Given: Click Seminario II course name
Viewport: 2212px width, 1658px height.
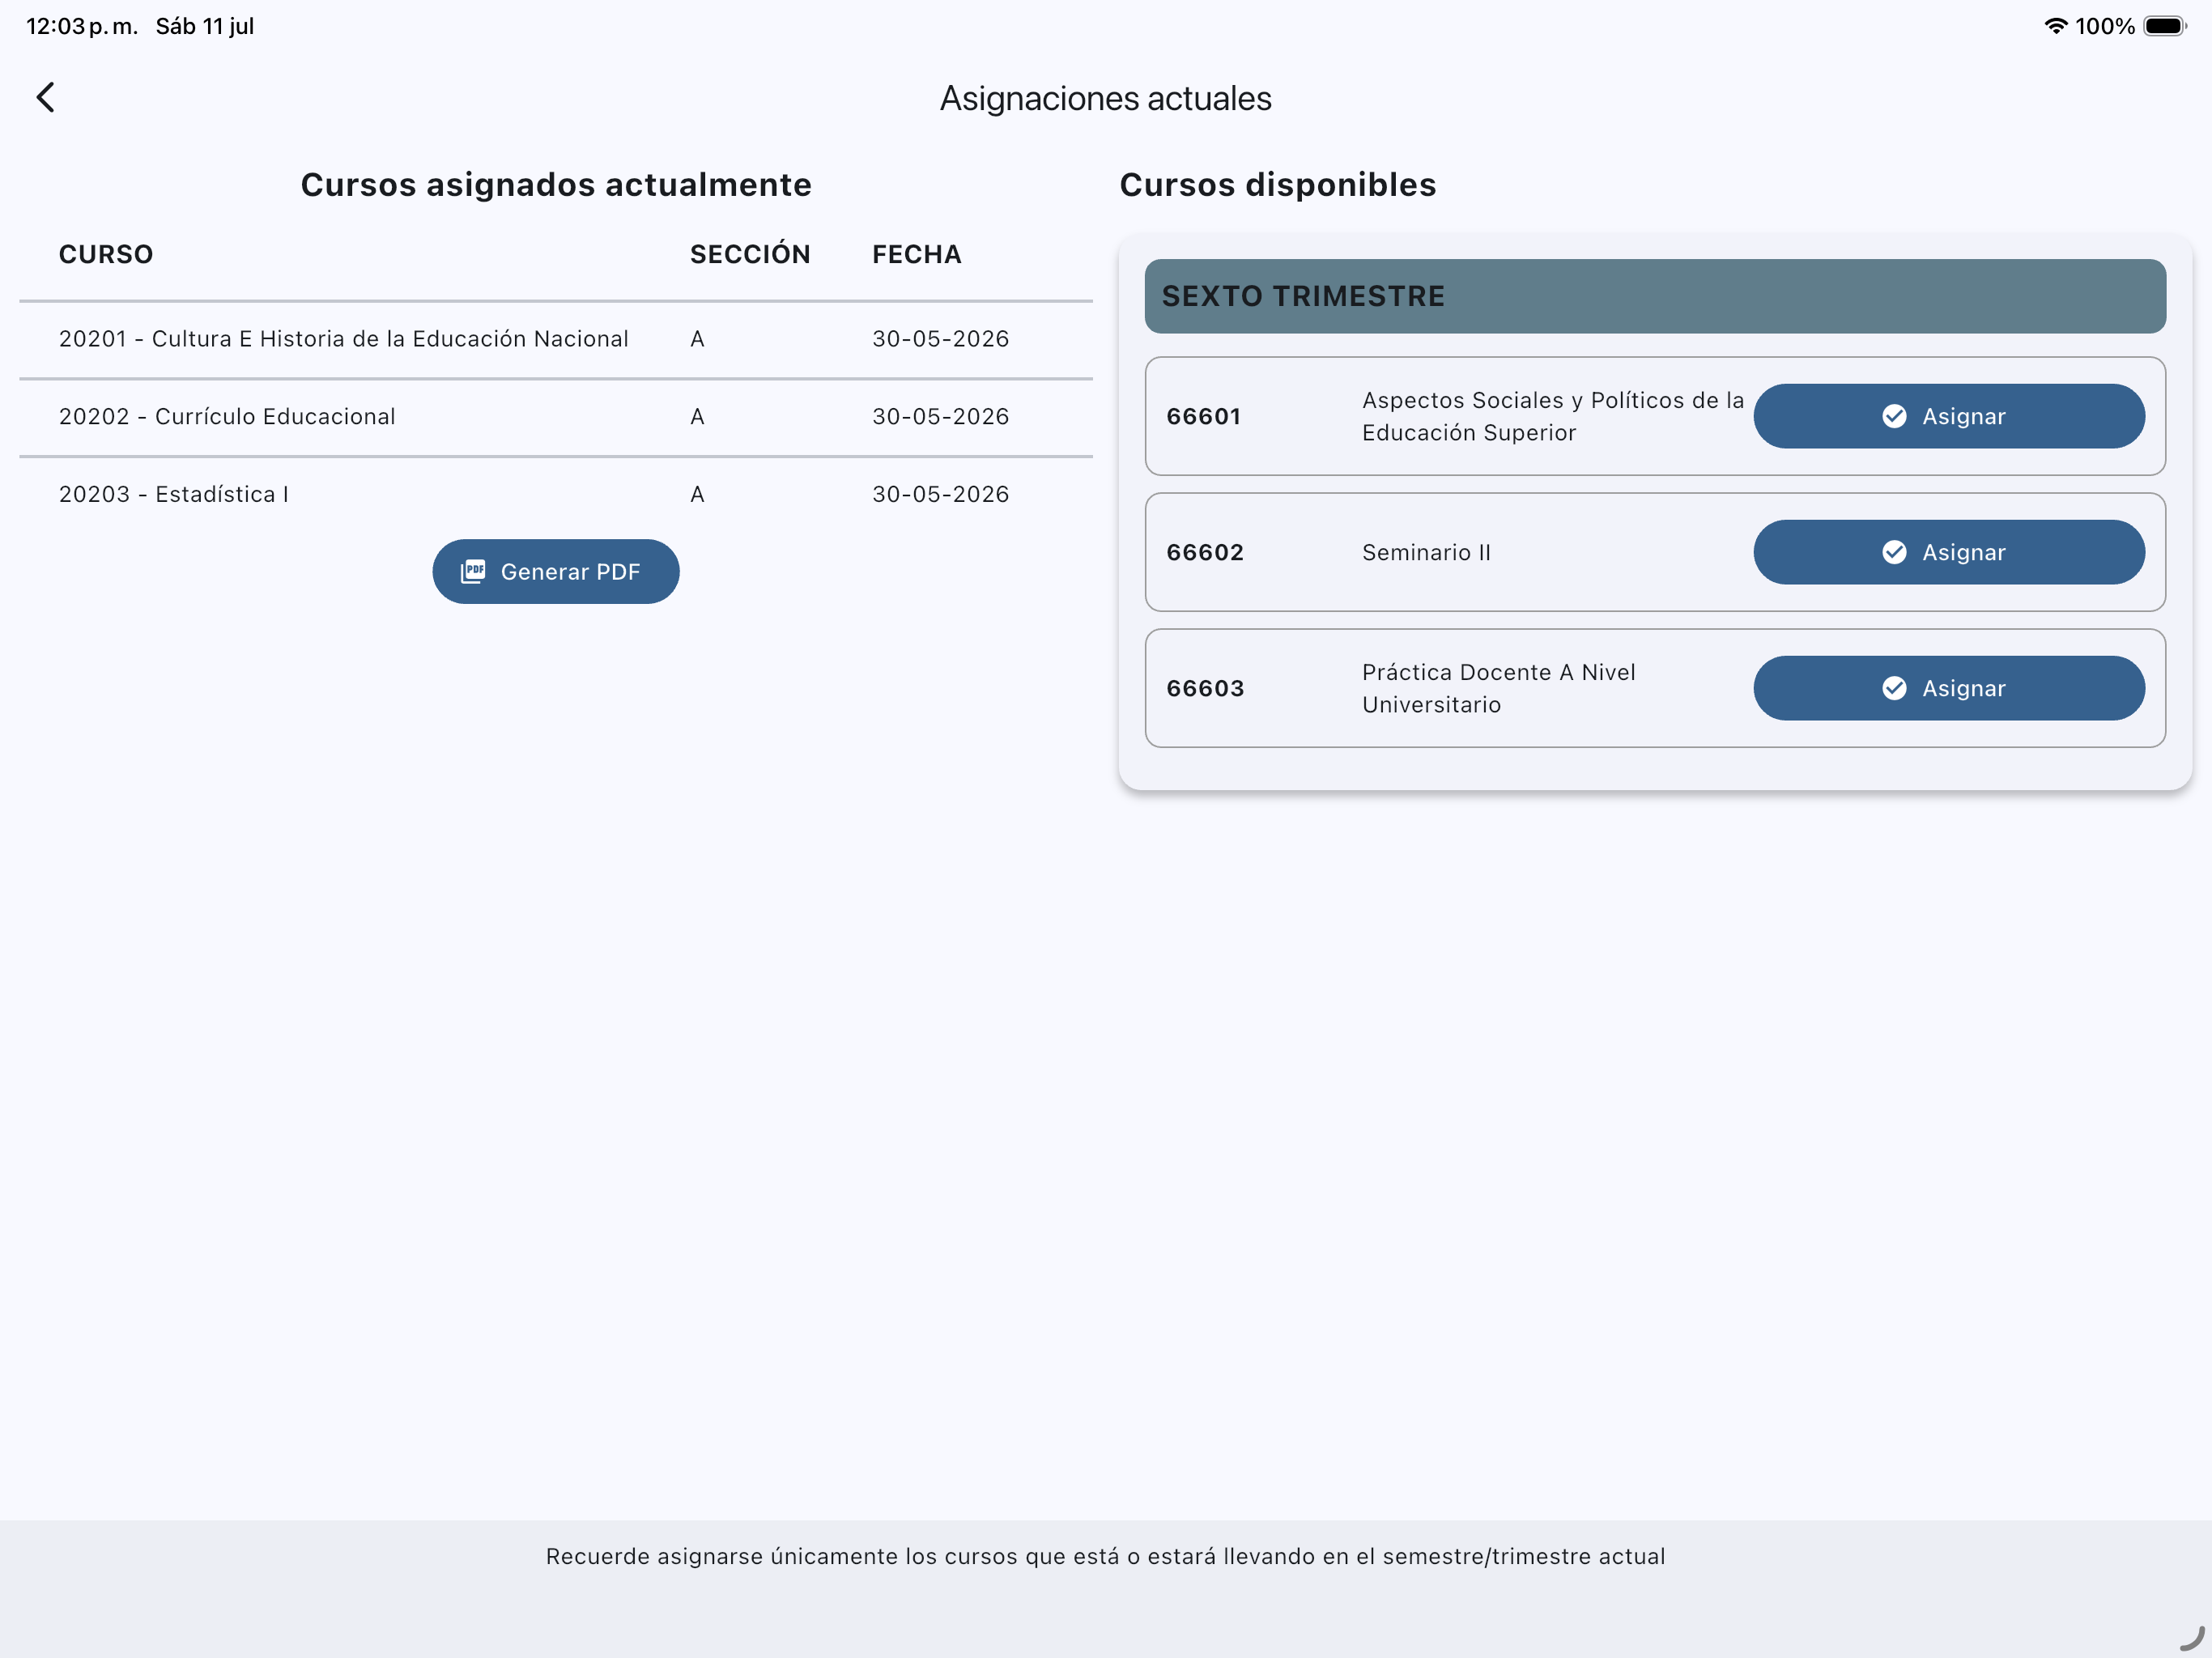Looking at the screenshot, I should click(x=1426, y=552).
